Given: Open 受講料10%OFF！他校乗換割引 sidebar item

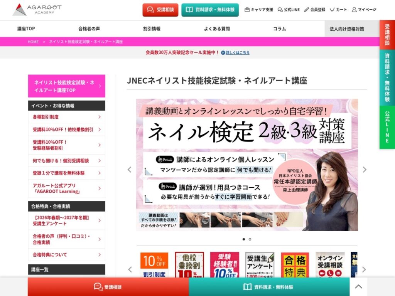Looking at the screenshot, I should [66, 129].
